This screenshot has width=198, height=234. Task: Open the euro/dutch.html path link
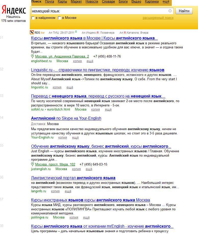59,109
